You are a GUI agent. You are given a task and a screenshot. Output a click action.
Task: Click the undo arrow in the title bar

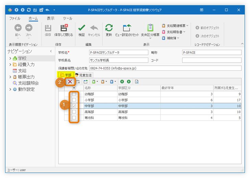coord(48,10)
